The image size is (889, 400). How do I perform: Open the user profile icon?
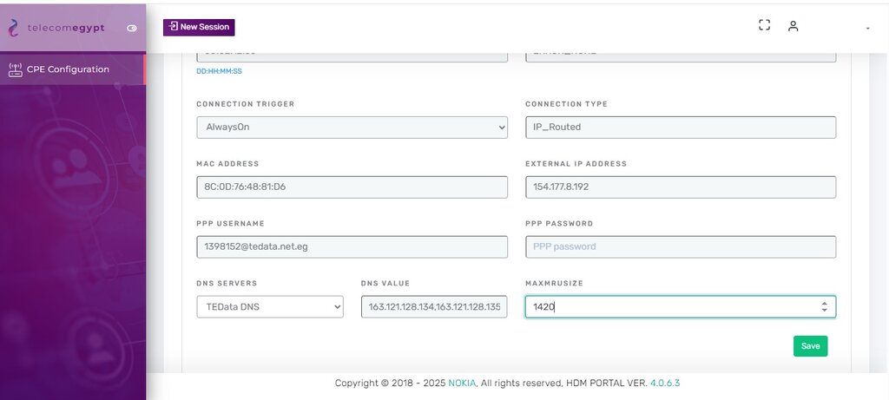[794, 25]
